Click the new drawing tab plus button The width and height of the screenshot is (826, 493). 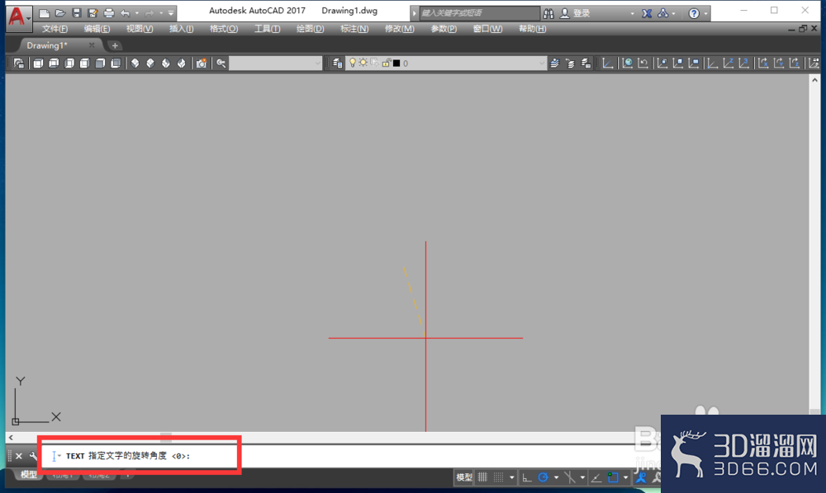click(x=115, y=45)
